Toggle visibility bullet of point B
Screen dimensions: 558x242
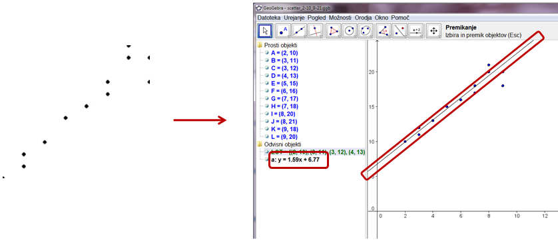pos(266,60)
